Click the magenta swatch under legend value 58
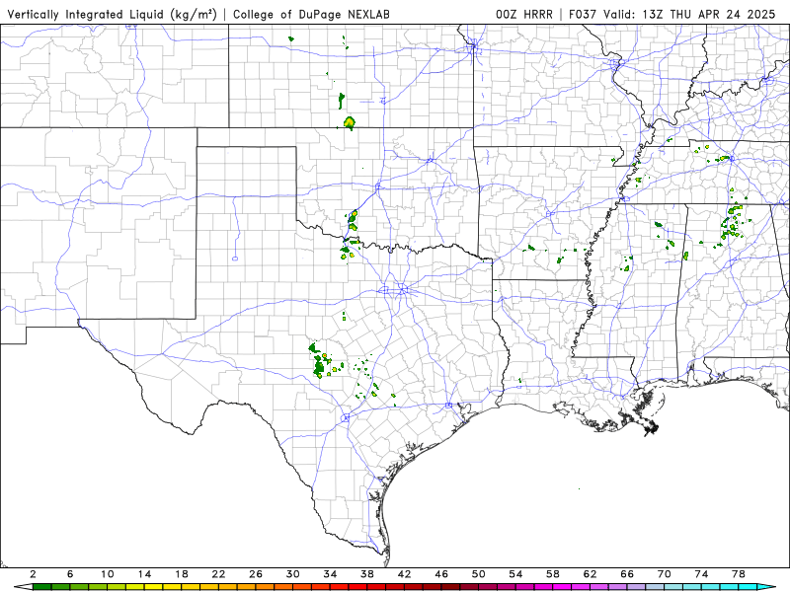This screenshot has width=790, height=592. click(x=562, y=587)
